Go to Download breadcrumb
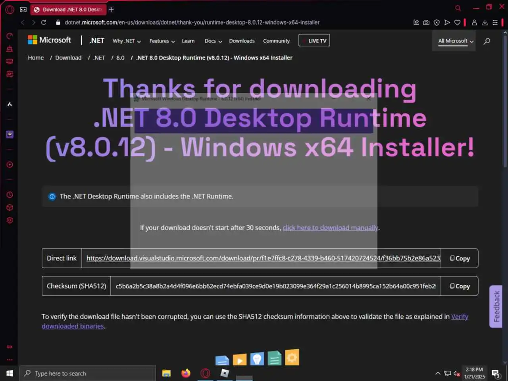This screenshot has width=508, height=381. point(68,58)
